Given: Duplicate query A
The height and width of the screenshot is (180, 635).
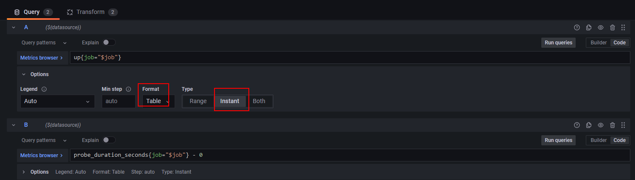Looking at the screenshot, I should tap(589, 27).
